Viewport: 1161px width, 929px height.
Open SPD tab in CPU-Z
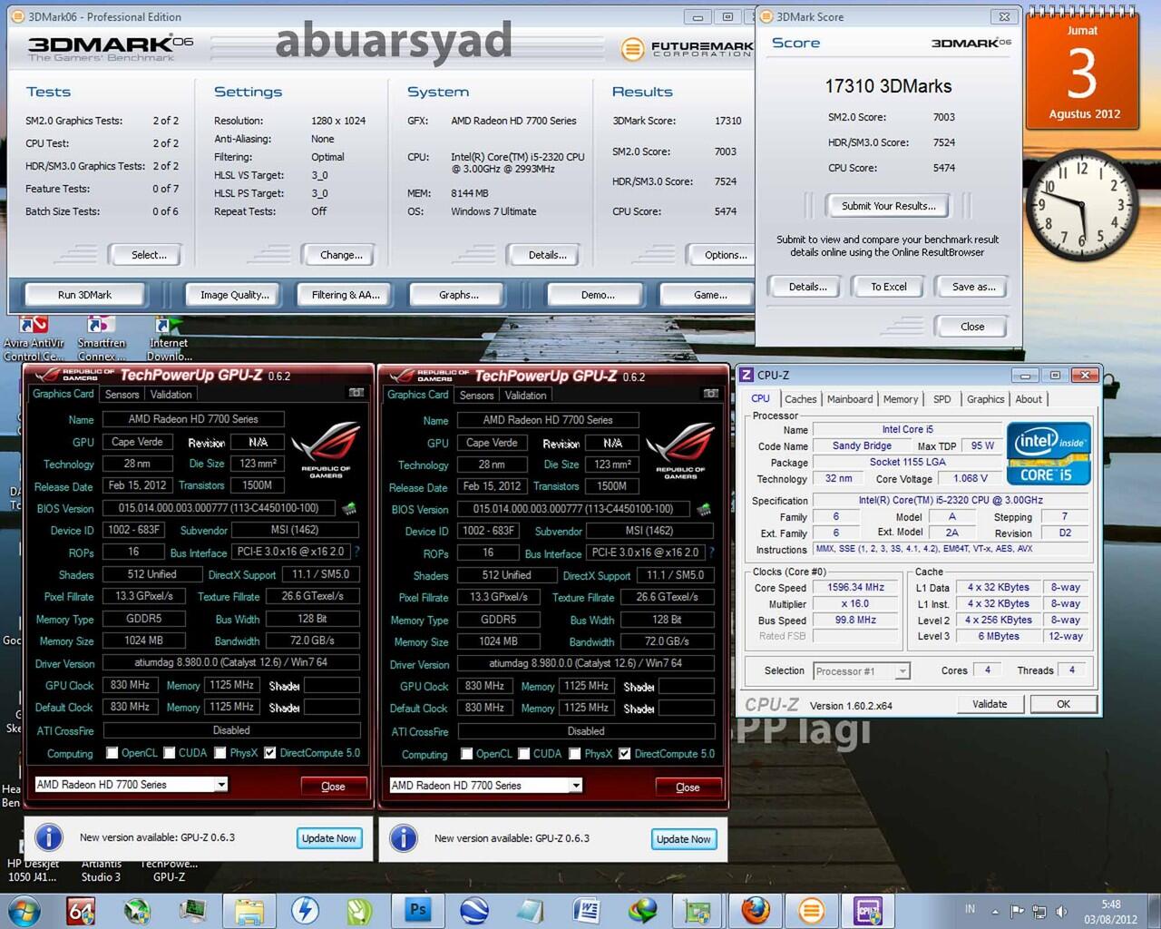[942, 399]
